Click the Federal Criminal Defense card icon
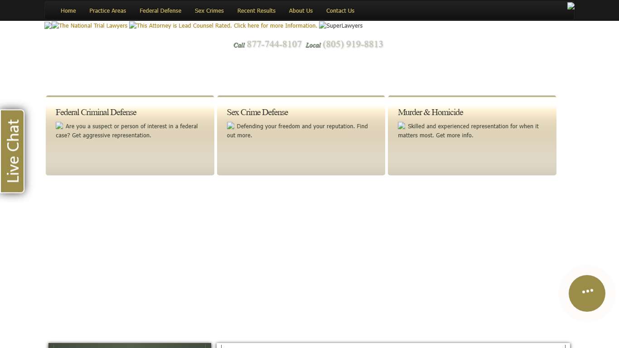This screenshot has width=619, height=348. click(59, 126)
